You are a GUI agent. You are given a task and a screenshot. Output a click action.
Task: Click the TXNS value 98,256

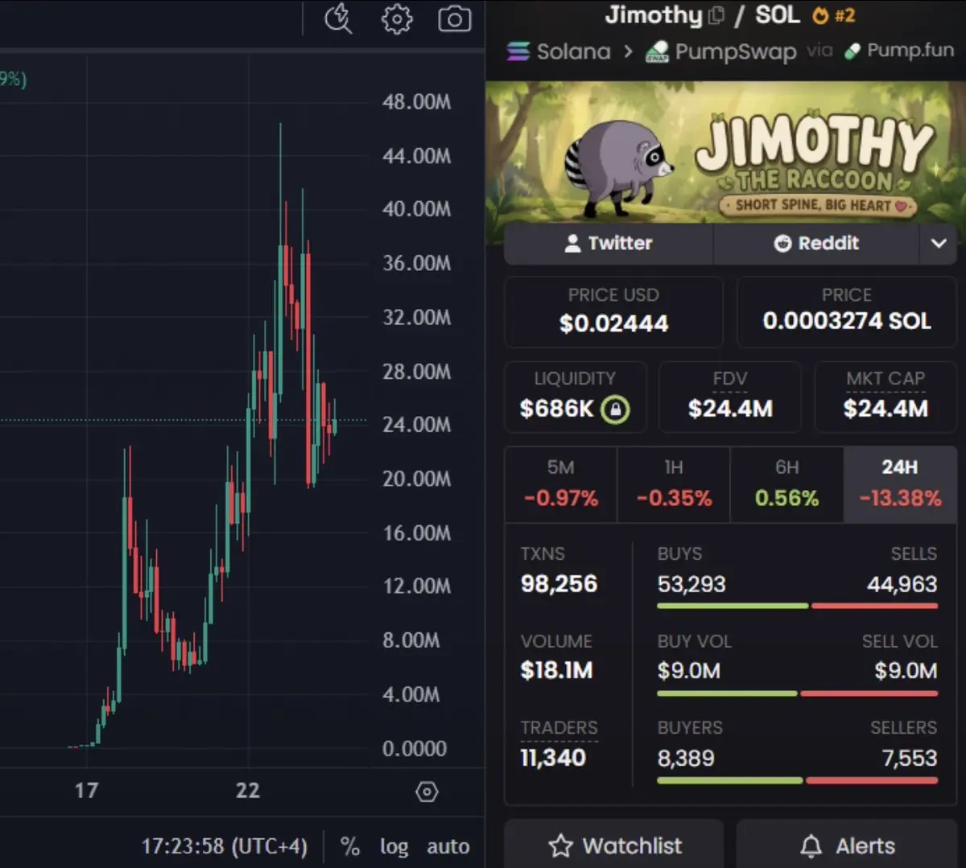559,584
